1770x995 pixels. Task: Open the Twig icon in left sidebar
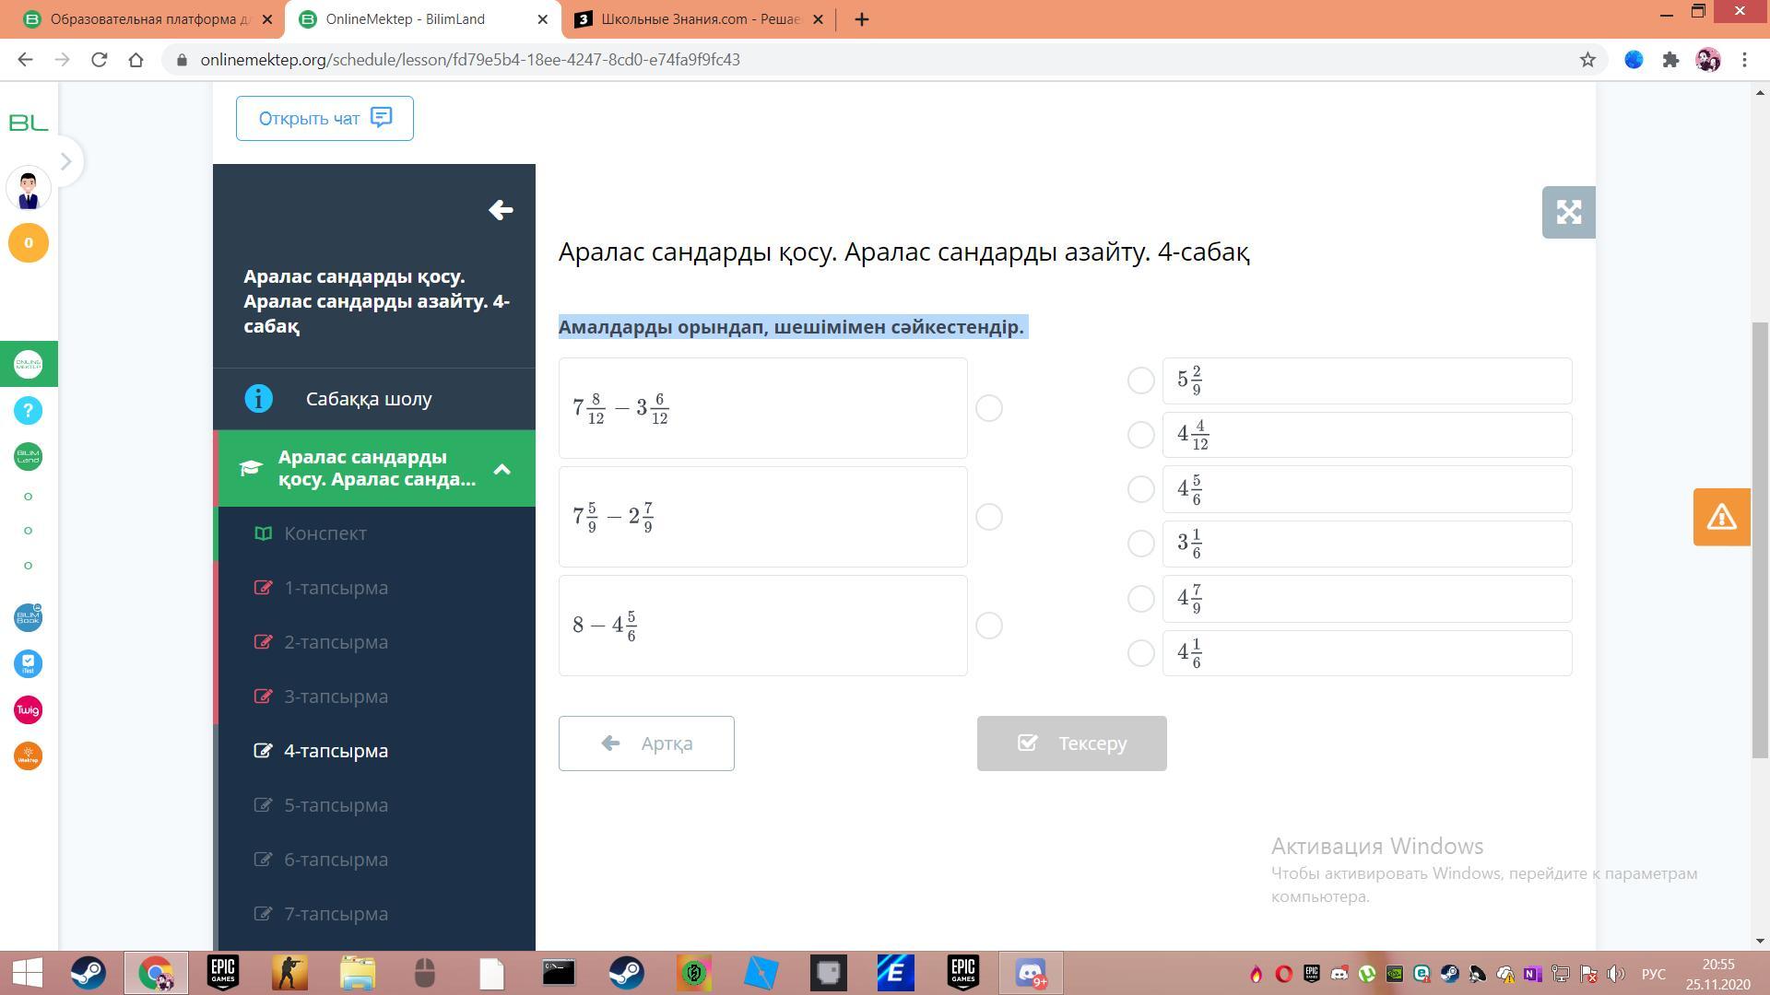point(28,709)
